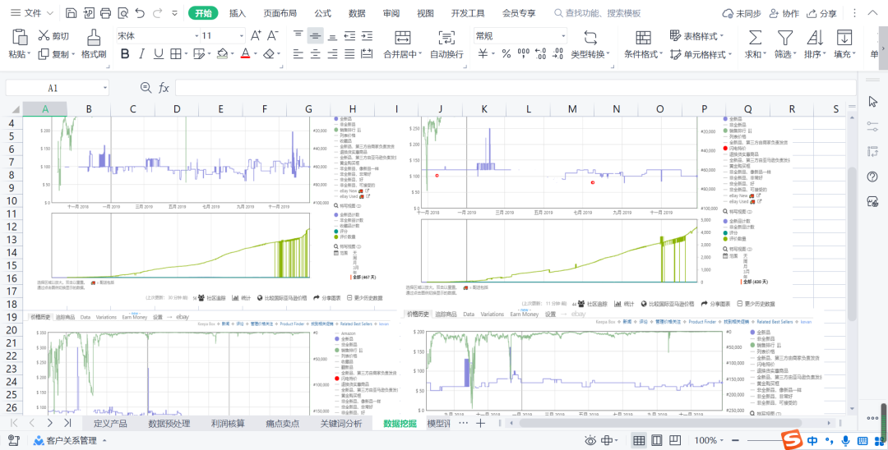The image size is (888, 450).
Task: Open Print Preview from quick access toolbar
Action: [123, 13]
